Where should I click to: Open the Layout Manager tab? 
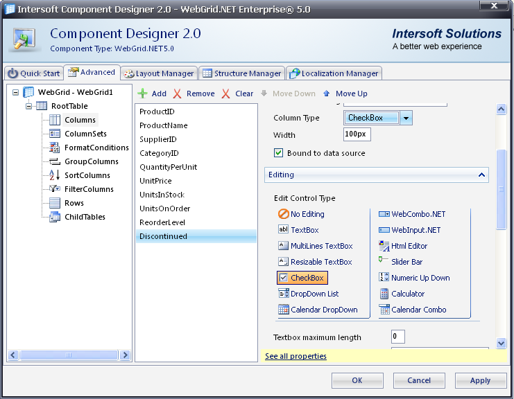[x=159, y=73]
